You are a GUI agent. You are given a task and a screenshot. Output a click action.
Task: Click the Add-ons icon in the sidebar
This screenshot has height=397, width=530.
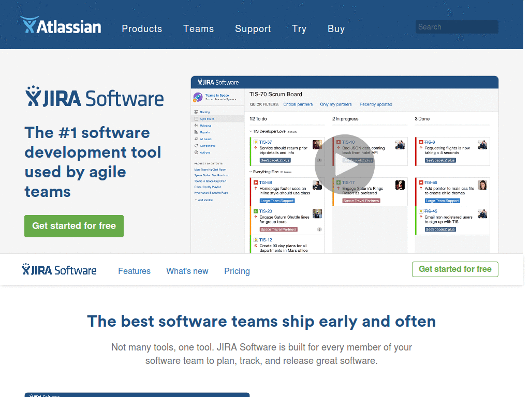point(196,152)
